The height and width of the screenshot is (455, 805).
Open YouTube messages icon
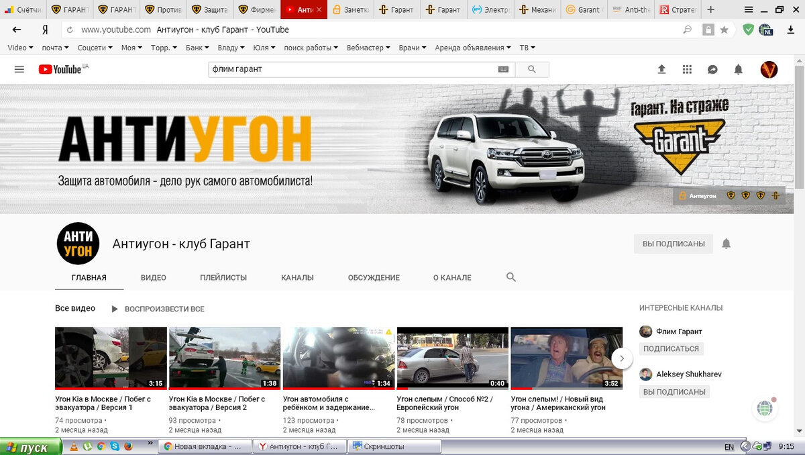pyautogui.click(x=712, y=69)
